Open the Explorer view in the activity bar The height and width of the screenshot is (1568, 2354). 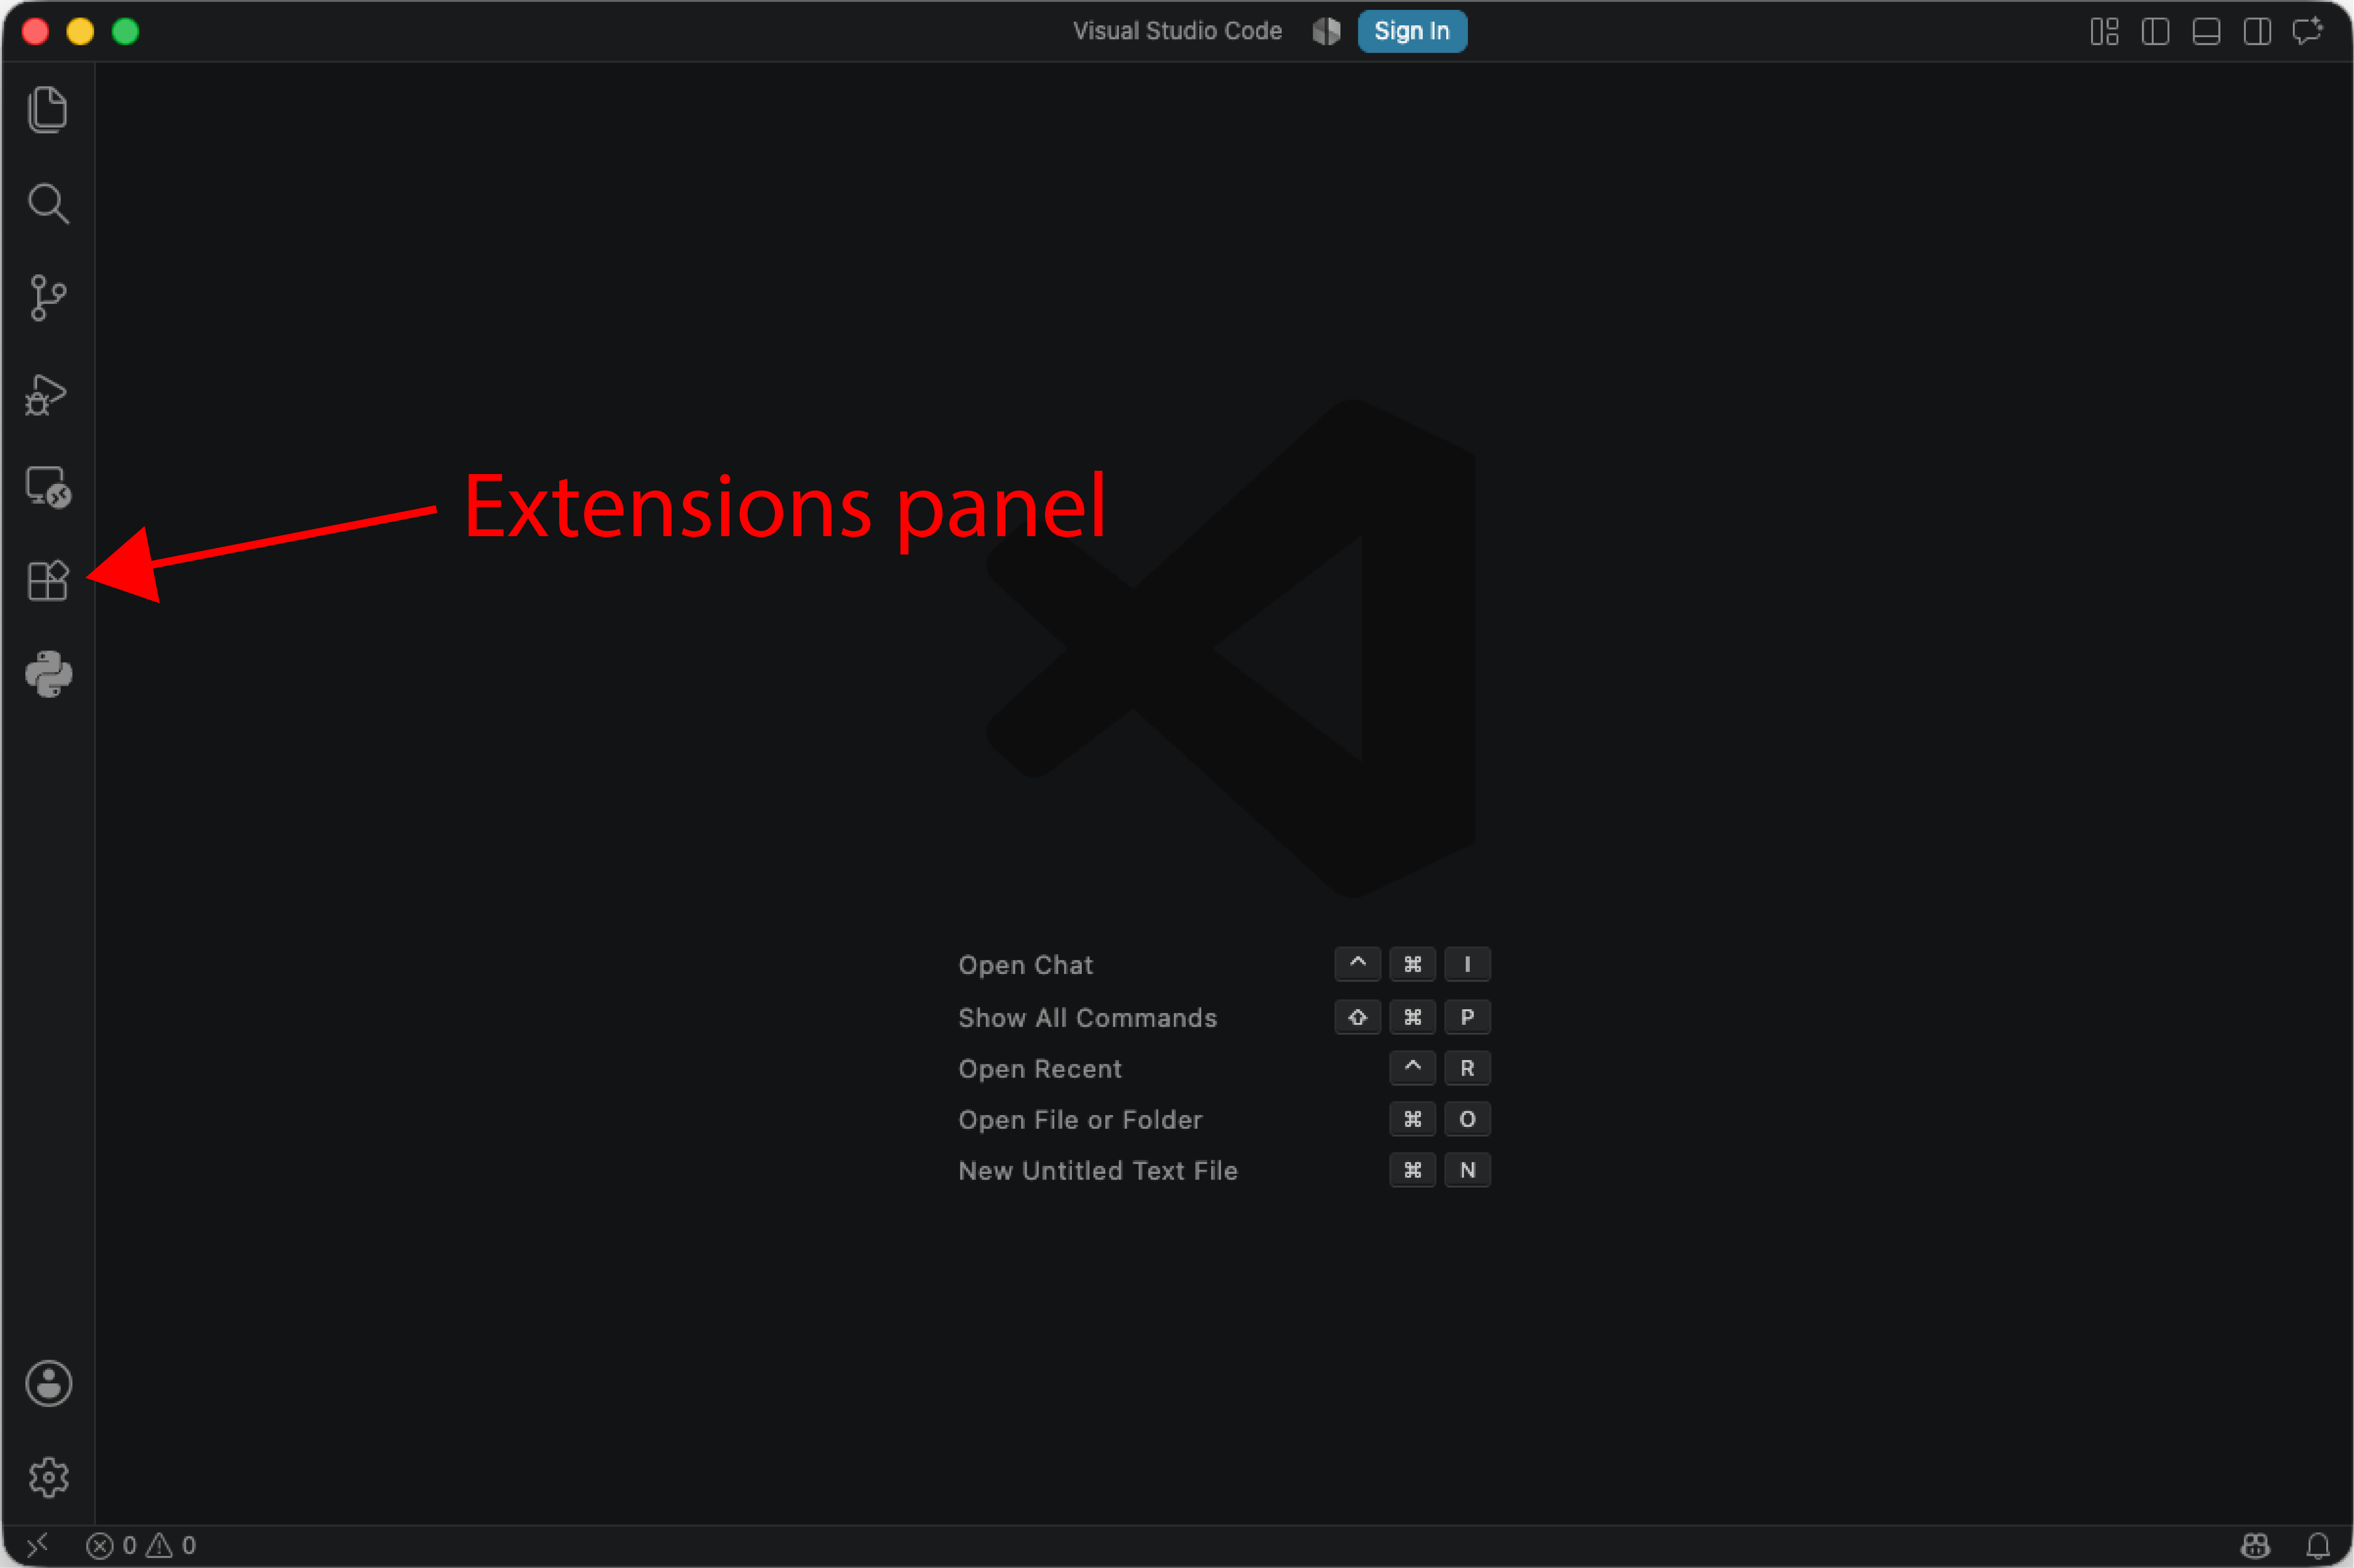tap(48, 109)
